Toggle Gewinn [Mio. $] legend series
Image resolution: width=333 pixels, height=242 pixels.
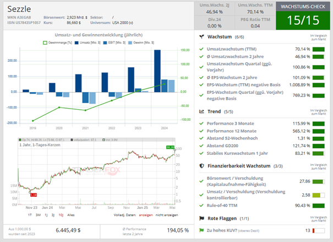pyautogui.click(x=141, y=43)
